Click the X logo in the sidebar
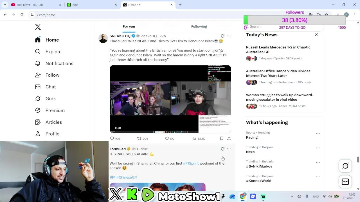The image size is (360, 202). [x=38, y=27]
